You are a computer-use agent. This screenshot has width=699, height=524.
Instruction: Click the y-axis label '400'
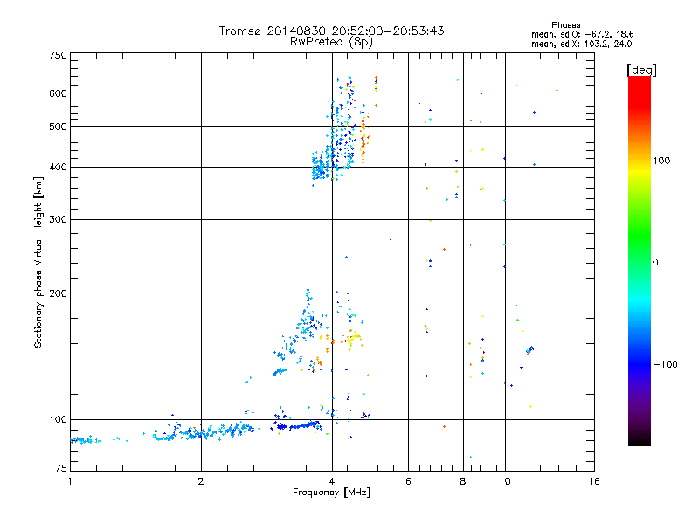tap(58, 168)
